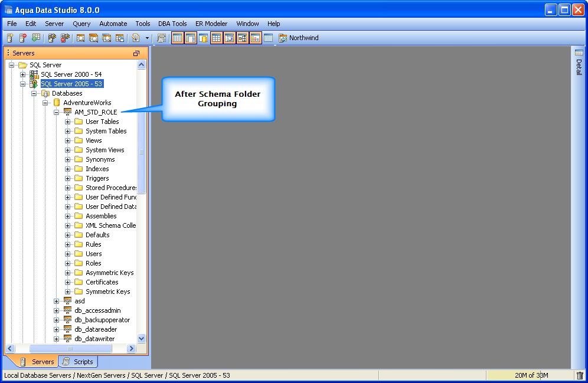Toggle the highlighted diagram tree toolbar button
This screenshot has height=383, width=588.
[x=242, y=38]
